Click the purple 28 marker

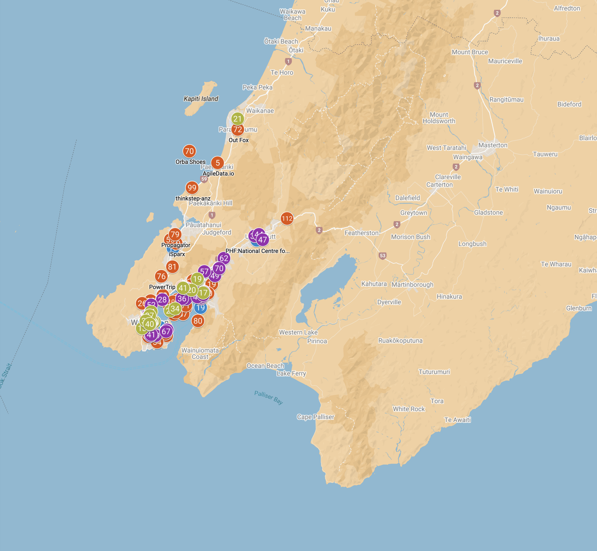162,300
